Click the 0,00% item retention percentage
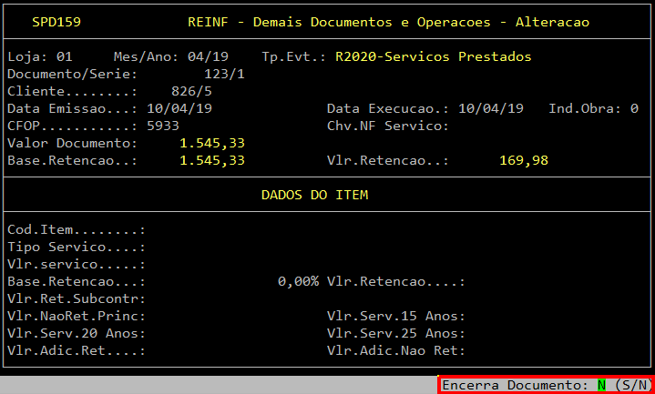This screenshot has width=655, height=394. pyautogui.click(x=298, y=281)
